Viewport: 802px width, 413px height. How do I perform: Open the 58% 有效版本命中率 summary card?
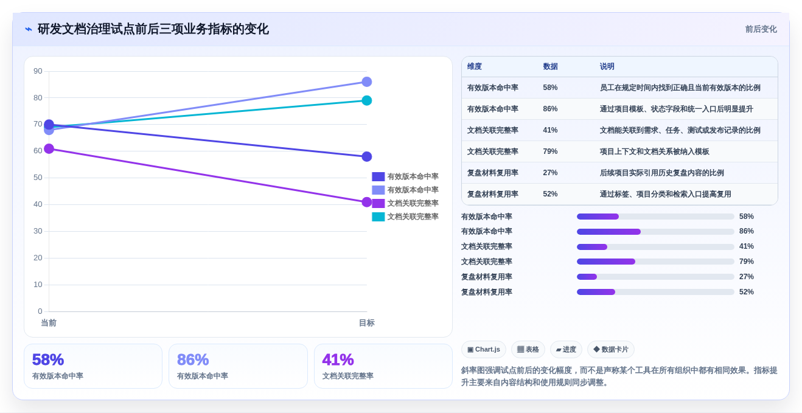point(93,366)
